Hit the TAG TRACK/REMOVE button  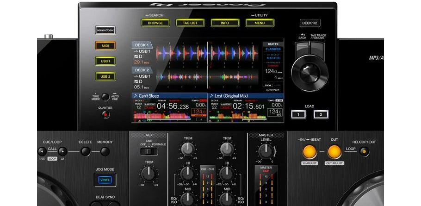point(317,49)
